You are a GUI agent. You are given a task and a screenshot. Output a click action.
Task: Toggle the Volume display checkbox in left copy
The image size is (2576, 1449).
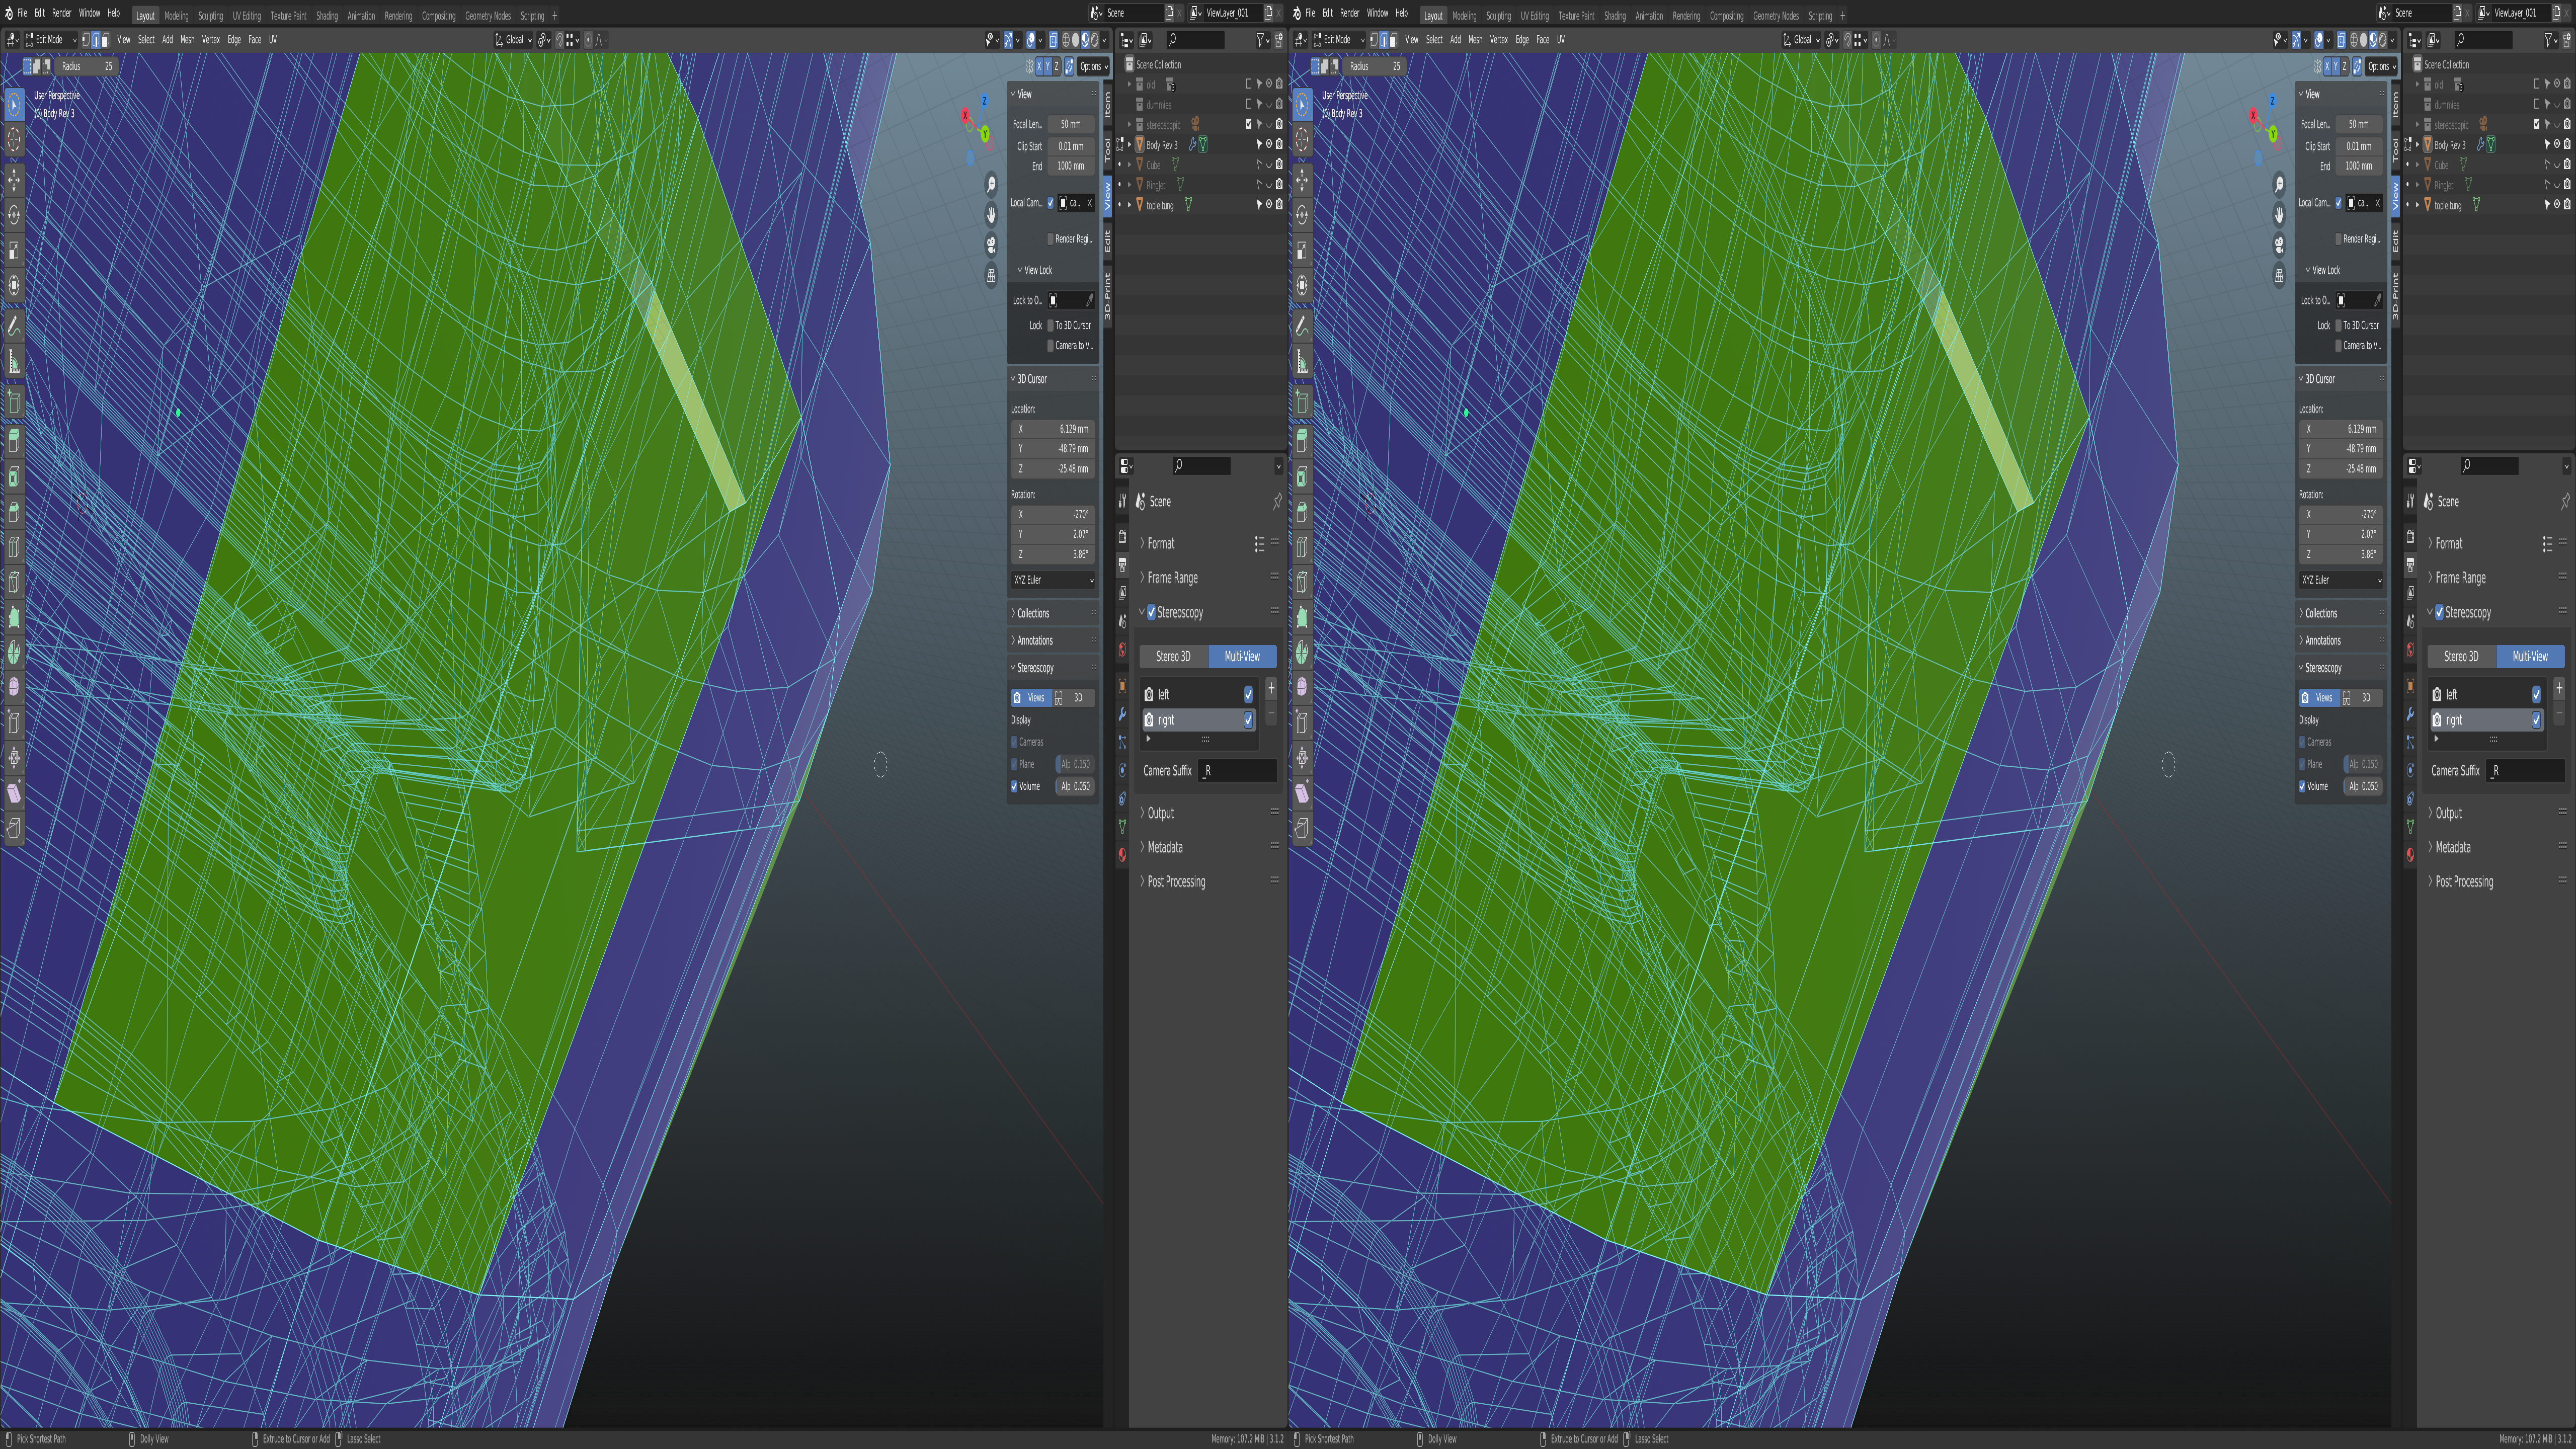[x=1014, y=786]
